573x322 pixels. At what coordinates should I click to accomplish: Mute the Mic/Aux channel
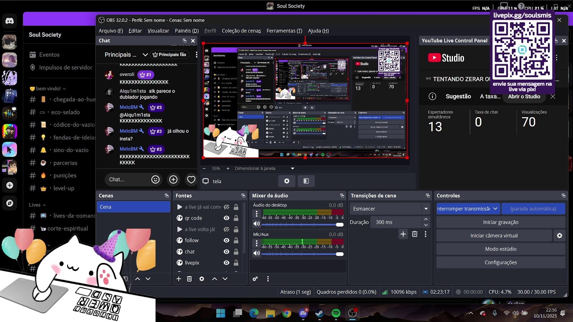[x=257, y=254]
